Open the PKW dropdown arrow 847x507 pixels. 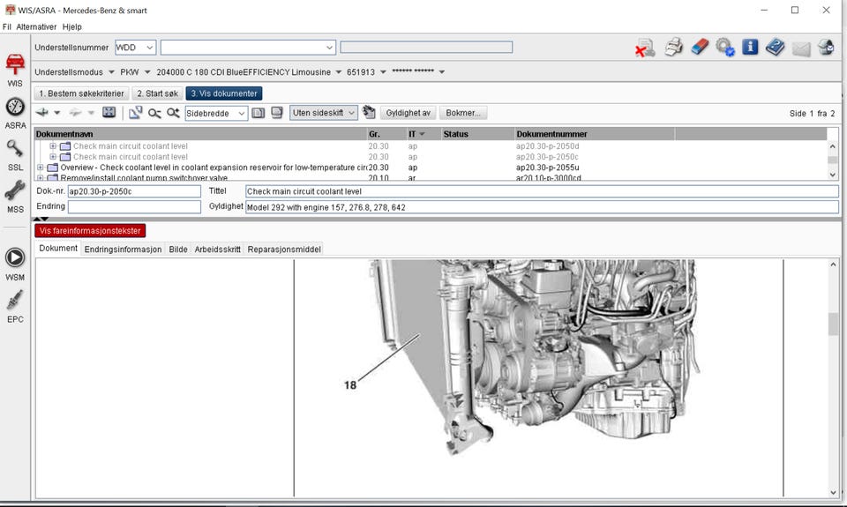pyautogui.click(x=147, y=71)
